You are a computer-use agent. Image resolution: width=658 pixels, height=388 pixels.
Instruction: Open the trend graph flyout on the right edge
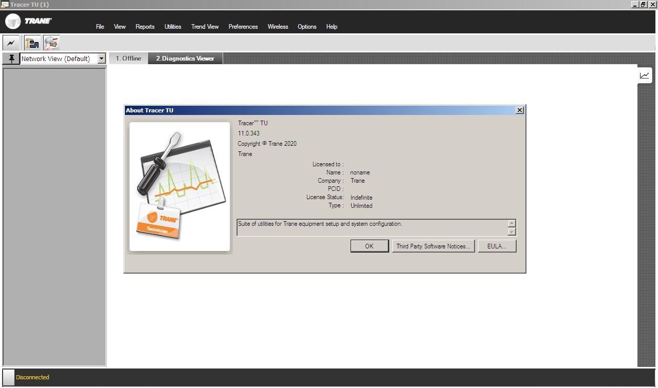(645, 75)
